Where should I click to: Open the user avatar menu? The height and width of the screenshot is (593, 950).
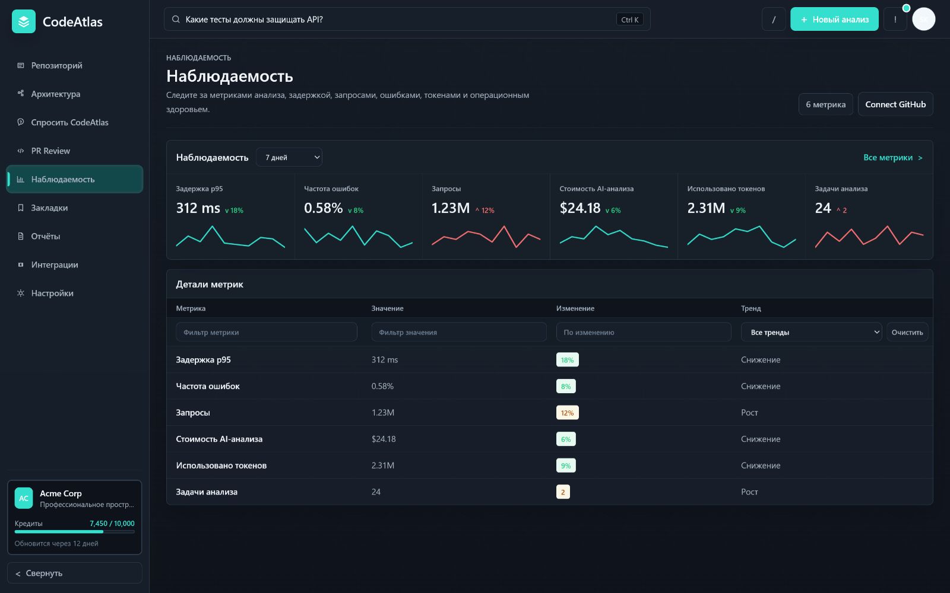coord(923,20)
